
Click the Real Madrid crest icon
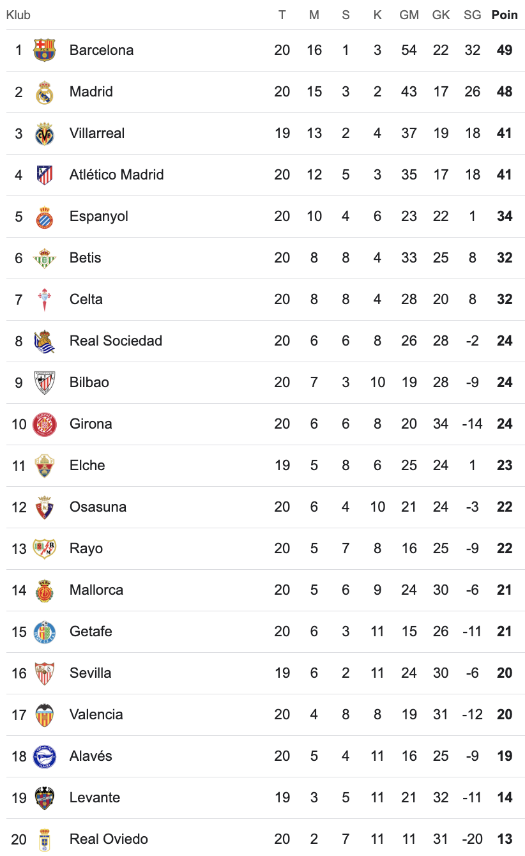(44, 92)
